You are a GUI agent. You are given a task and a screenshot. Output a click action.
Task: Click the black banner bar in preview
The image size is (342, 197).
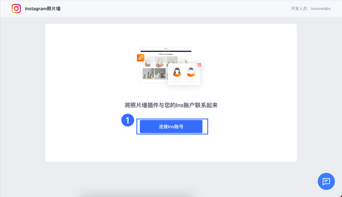click(x=166, y=51)
